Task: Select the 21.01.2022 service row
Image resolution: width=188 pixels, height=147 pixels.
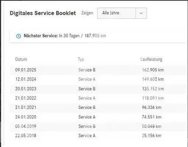Action: 98,98
